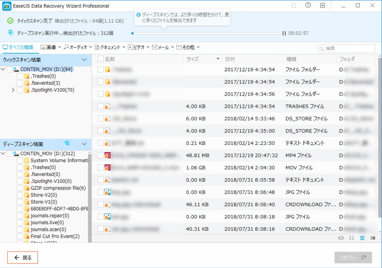This screenshot has height=268, width=382.
Task: Check the MP4 file row checkbox
Action: point(101,155)
